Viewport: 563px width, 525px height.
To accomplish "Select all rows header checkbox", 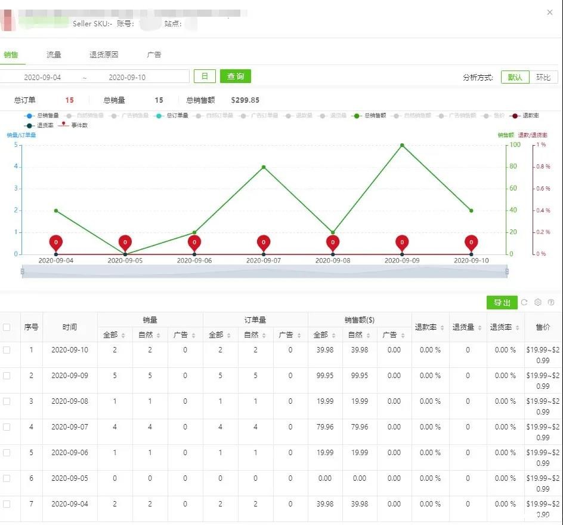I will tap(7, 327).
